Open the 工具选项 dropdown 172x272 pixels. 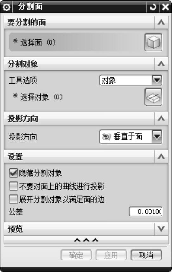131,80
